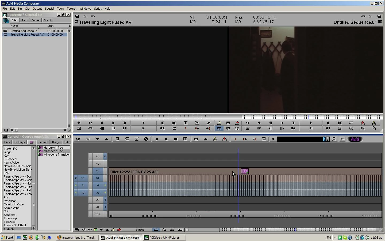Image resolution: width=385 pixels, height=241 pixels.
Task: Select Timewarp effect category
Action: pos(10,218)
